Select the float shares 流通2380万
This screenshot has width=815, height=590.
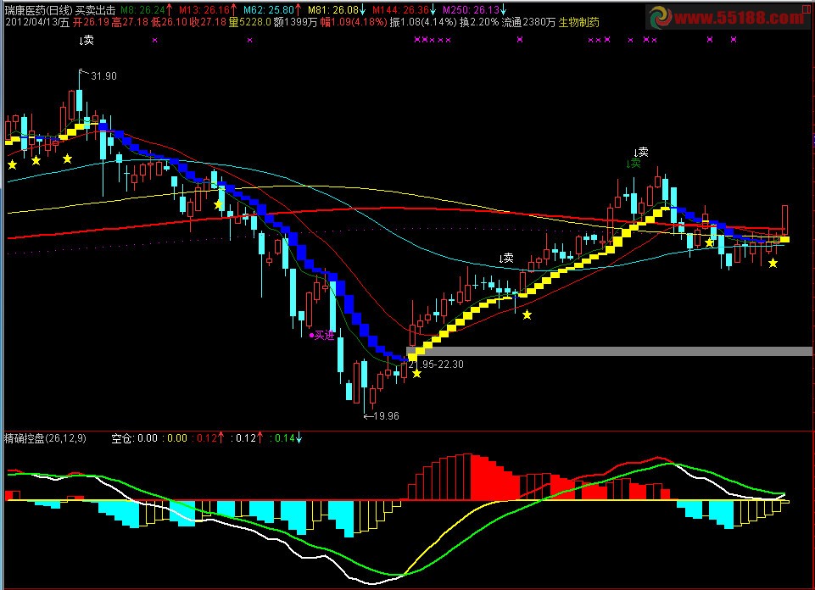click(x=528, y=22)
